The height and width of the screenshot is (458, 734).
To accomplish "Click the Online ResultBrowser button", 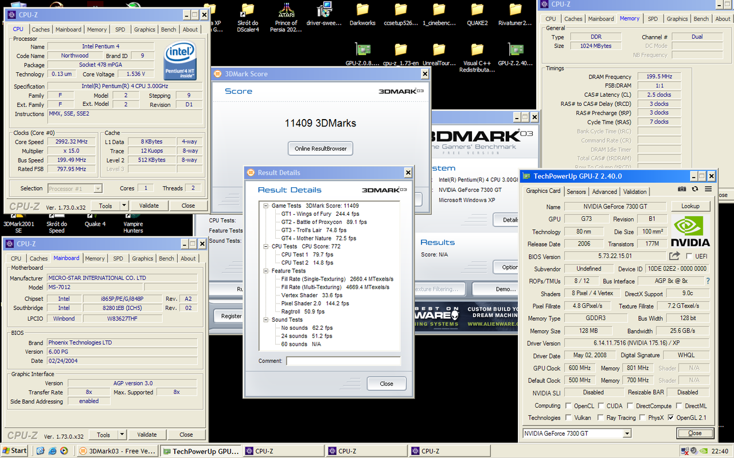I will pyautogui.click(x=321, y=148).
